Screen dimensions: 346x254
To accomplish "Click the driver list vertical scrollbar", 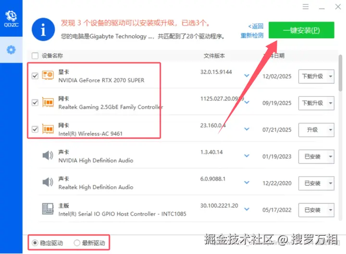I will (x=341, y=73).
